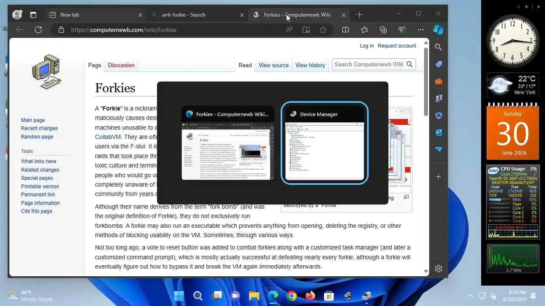Click Cite this page link
The image size is (545, 306).
[37, 211]
